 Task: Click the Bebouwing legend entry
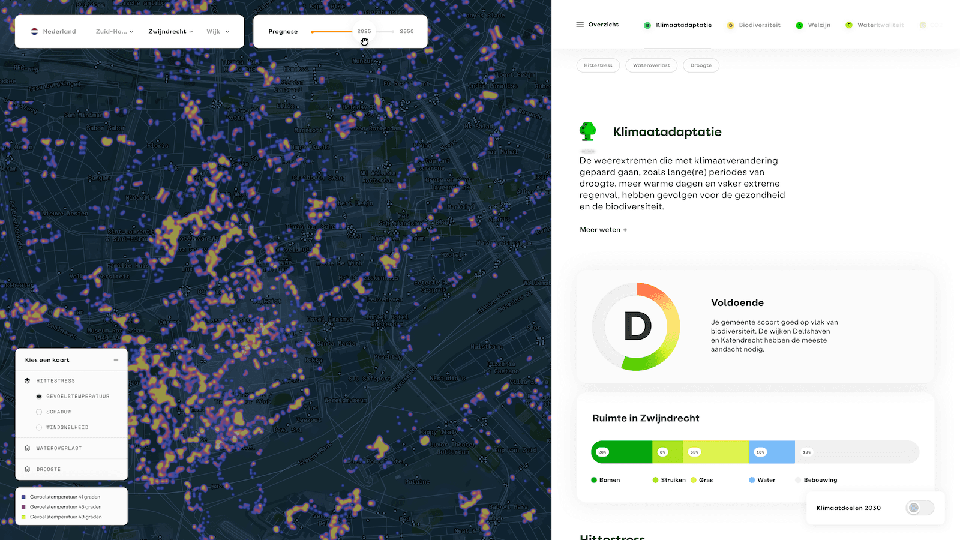click(x=816, y=480)
